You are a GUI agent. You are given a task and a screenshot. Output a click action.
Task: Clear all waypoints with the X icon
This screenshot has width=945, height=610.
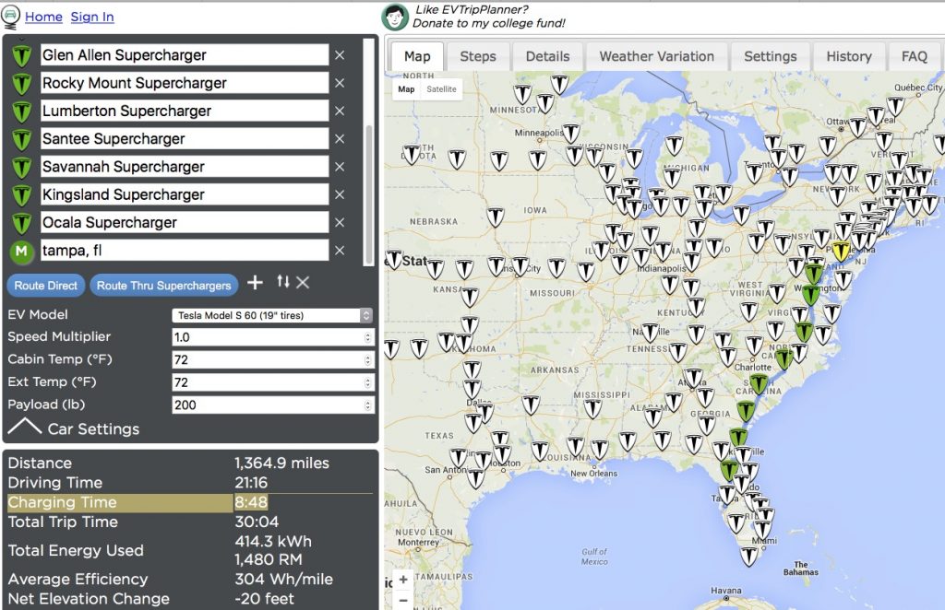(303, 282)
